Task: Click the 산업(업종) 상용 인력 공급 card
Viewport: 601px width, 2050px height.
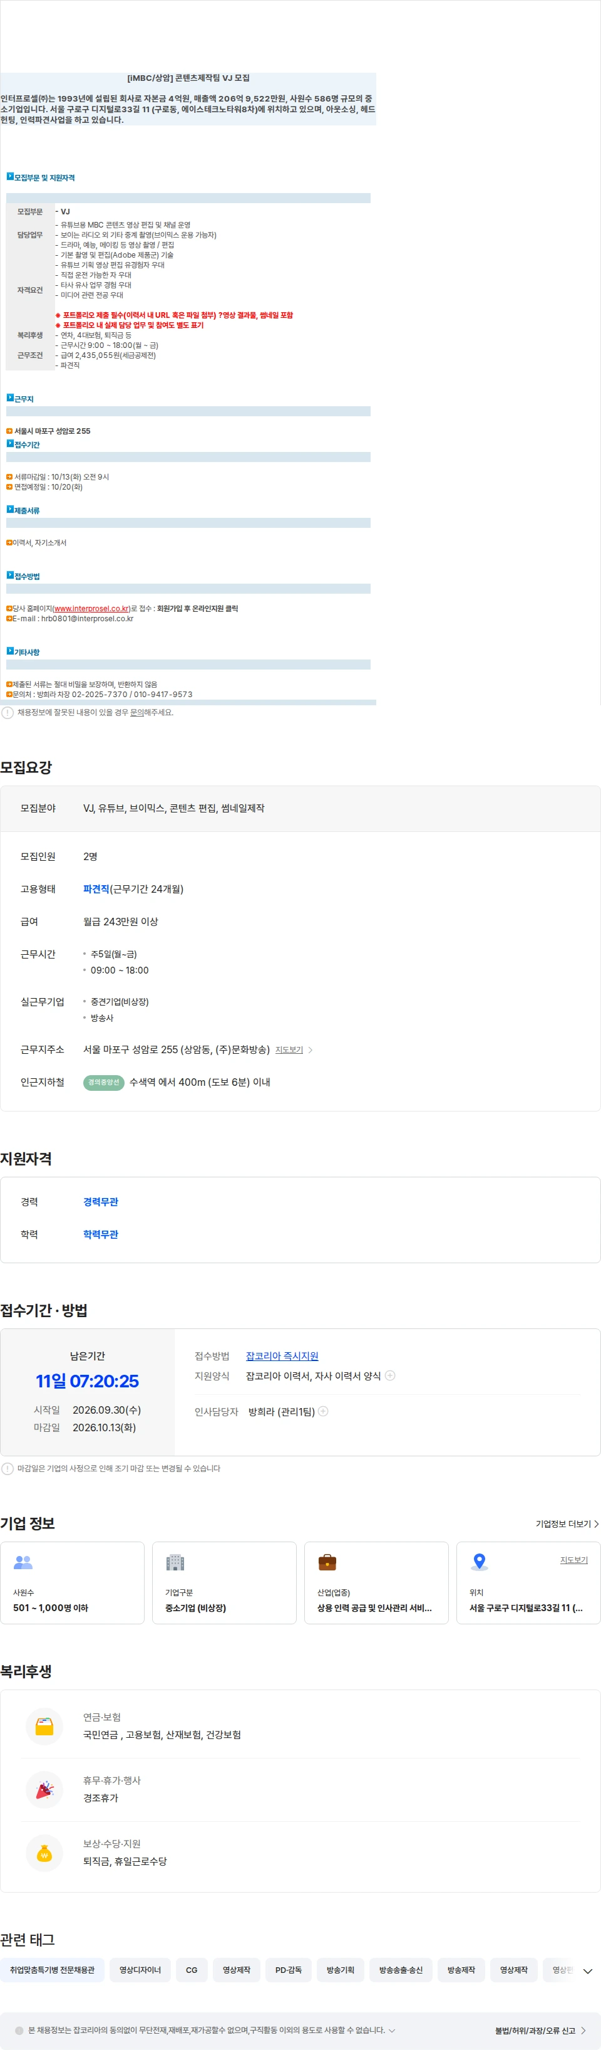Action: point(376,1583)
